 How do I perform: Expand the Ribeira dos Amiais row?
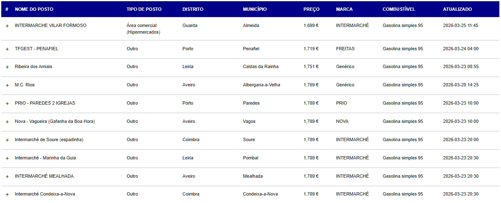pos(7,67)
